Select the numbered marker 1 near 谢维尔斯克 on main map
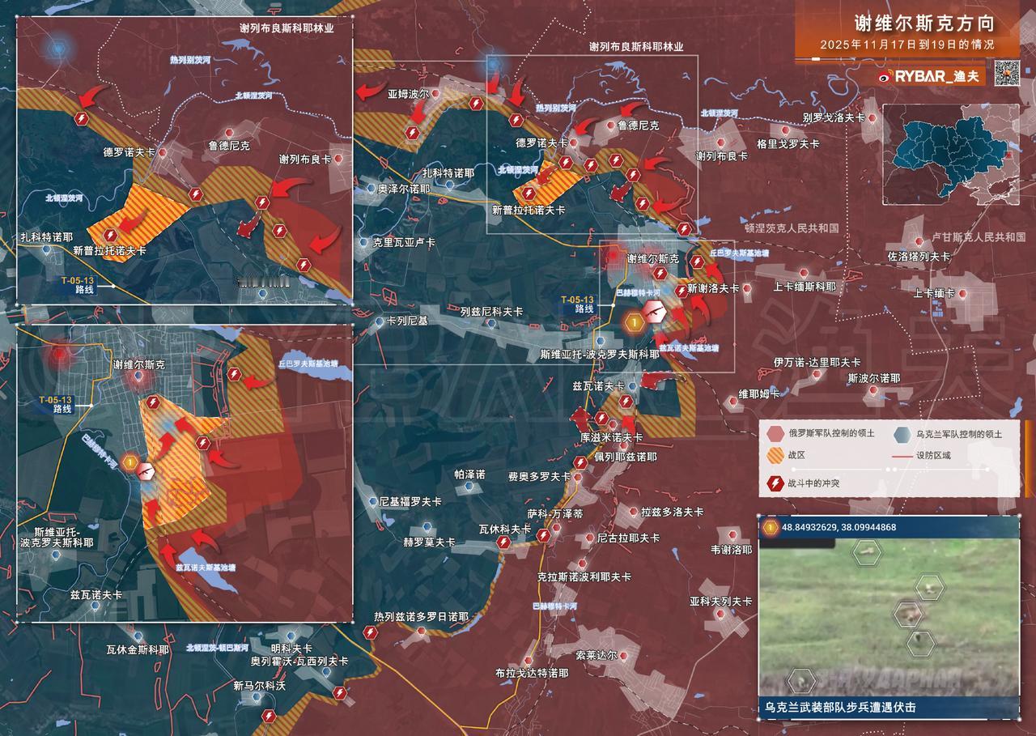Screen dimensions: 1036x736 click(x=635, y=322)
